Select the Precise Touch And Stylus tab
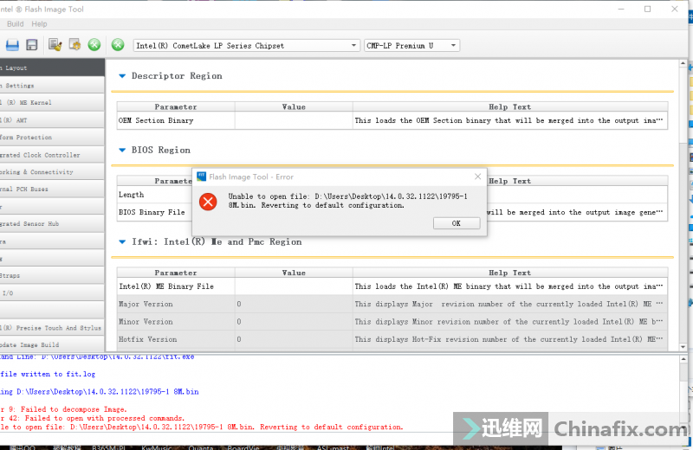This screenshot has height=450, width=693. (52, 328)
